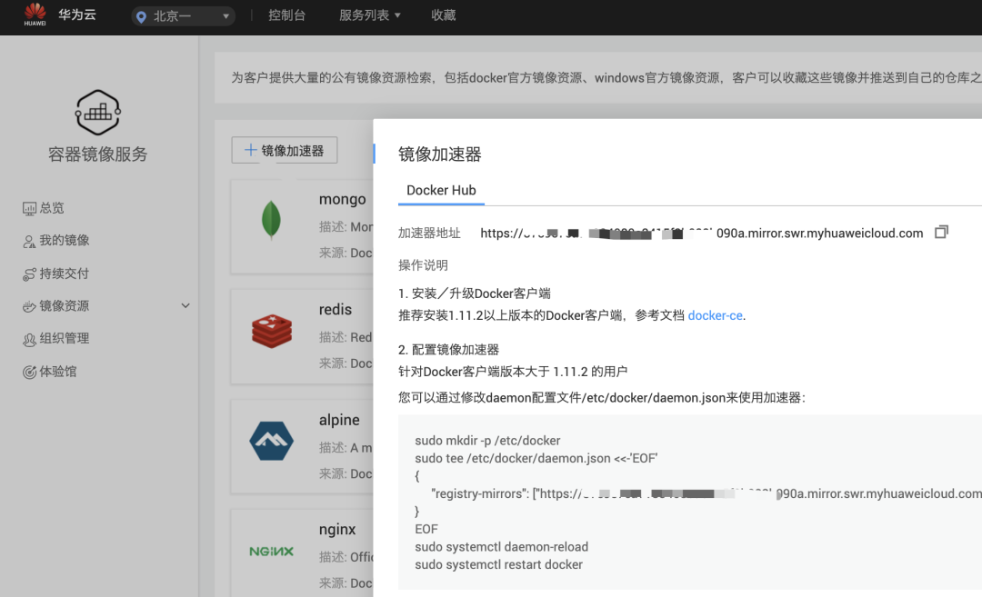The width and height of the screenshot is (982, 597).
Task: Click the 组织管理 group icon
Action: click(x=29, y=339)
